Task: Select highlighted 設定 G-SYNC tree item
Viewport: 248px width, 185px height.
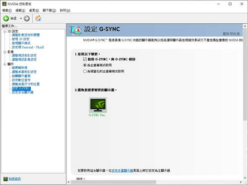Action: (x=21, y=89)
